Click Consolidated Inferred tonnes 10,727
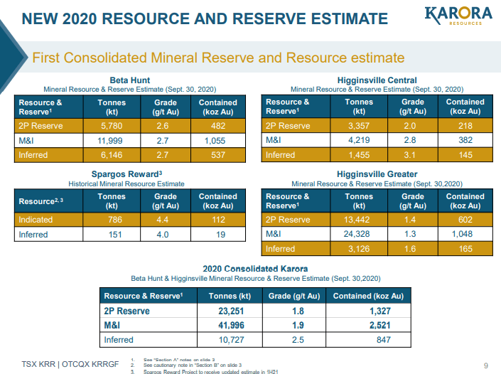The height and width of the screenshot is (374, 501). 232,340
